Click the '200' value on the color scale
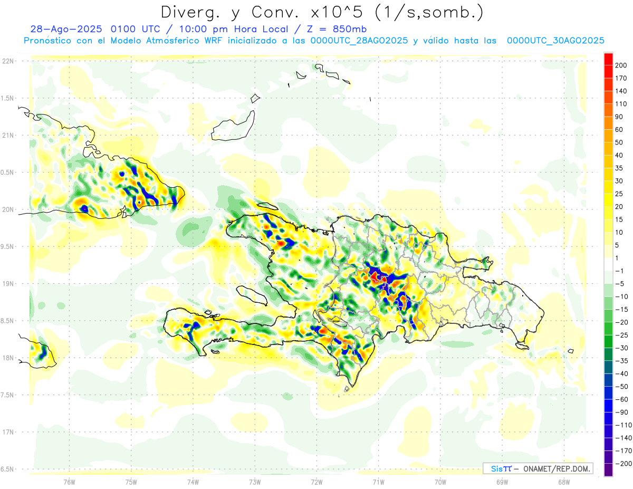Image resolution: width=633 pixels, height=489 pixels. (x=622, y=65)
